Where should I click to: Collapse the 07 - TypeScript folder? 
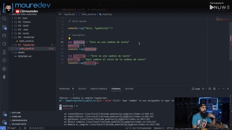click(x=32, y=45)
